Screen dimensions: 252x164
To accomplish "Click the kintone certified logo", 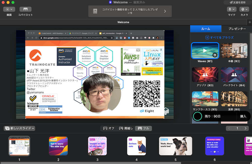I will coord(33,103).
